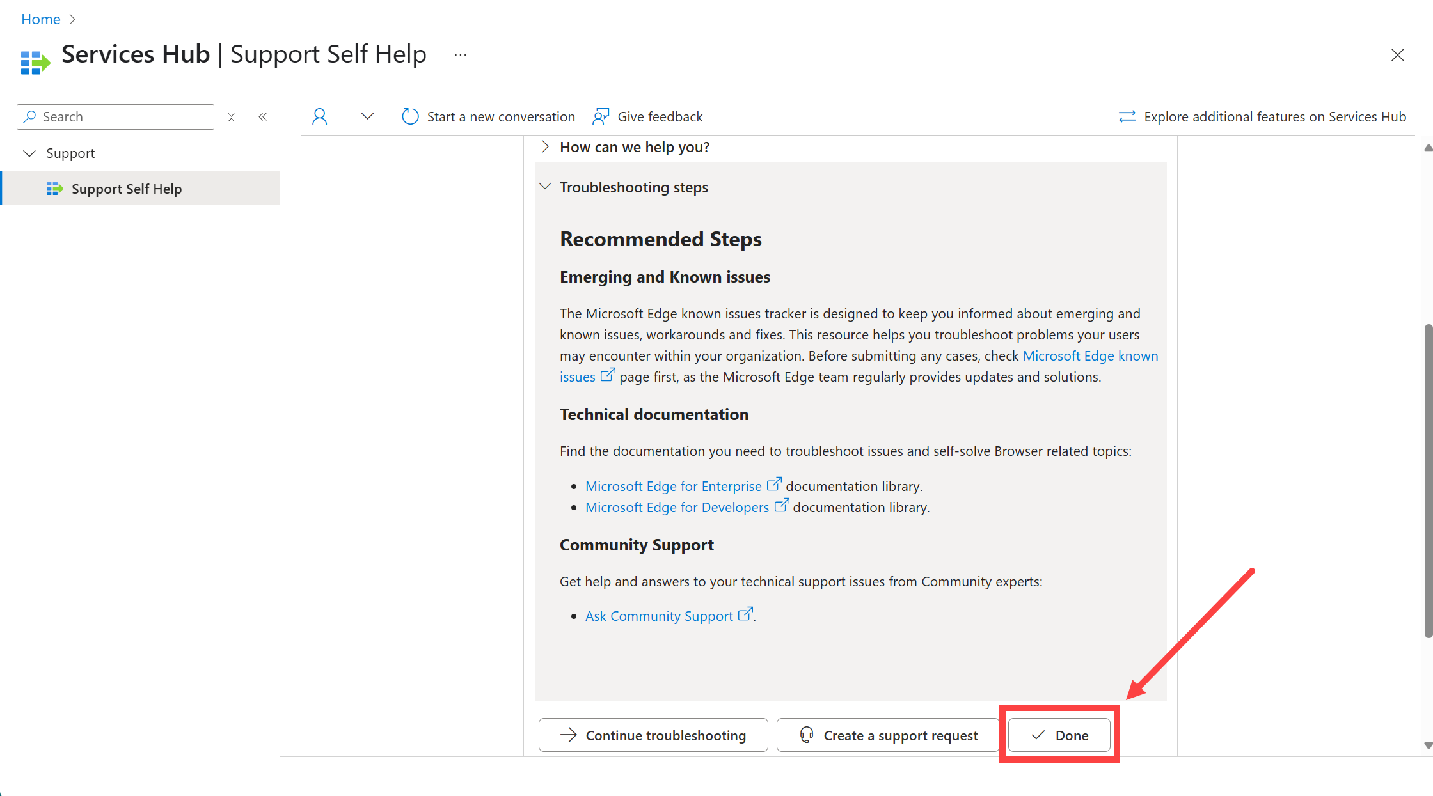Click the user profile icon
The width and height of the screenshot is (1433, 796).
(319, 116)
